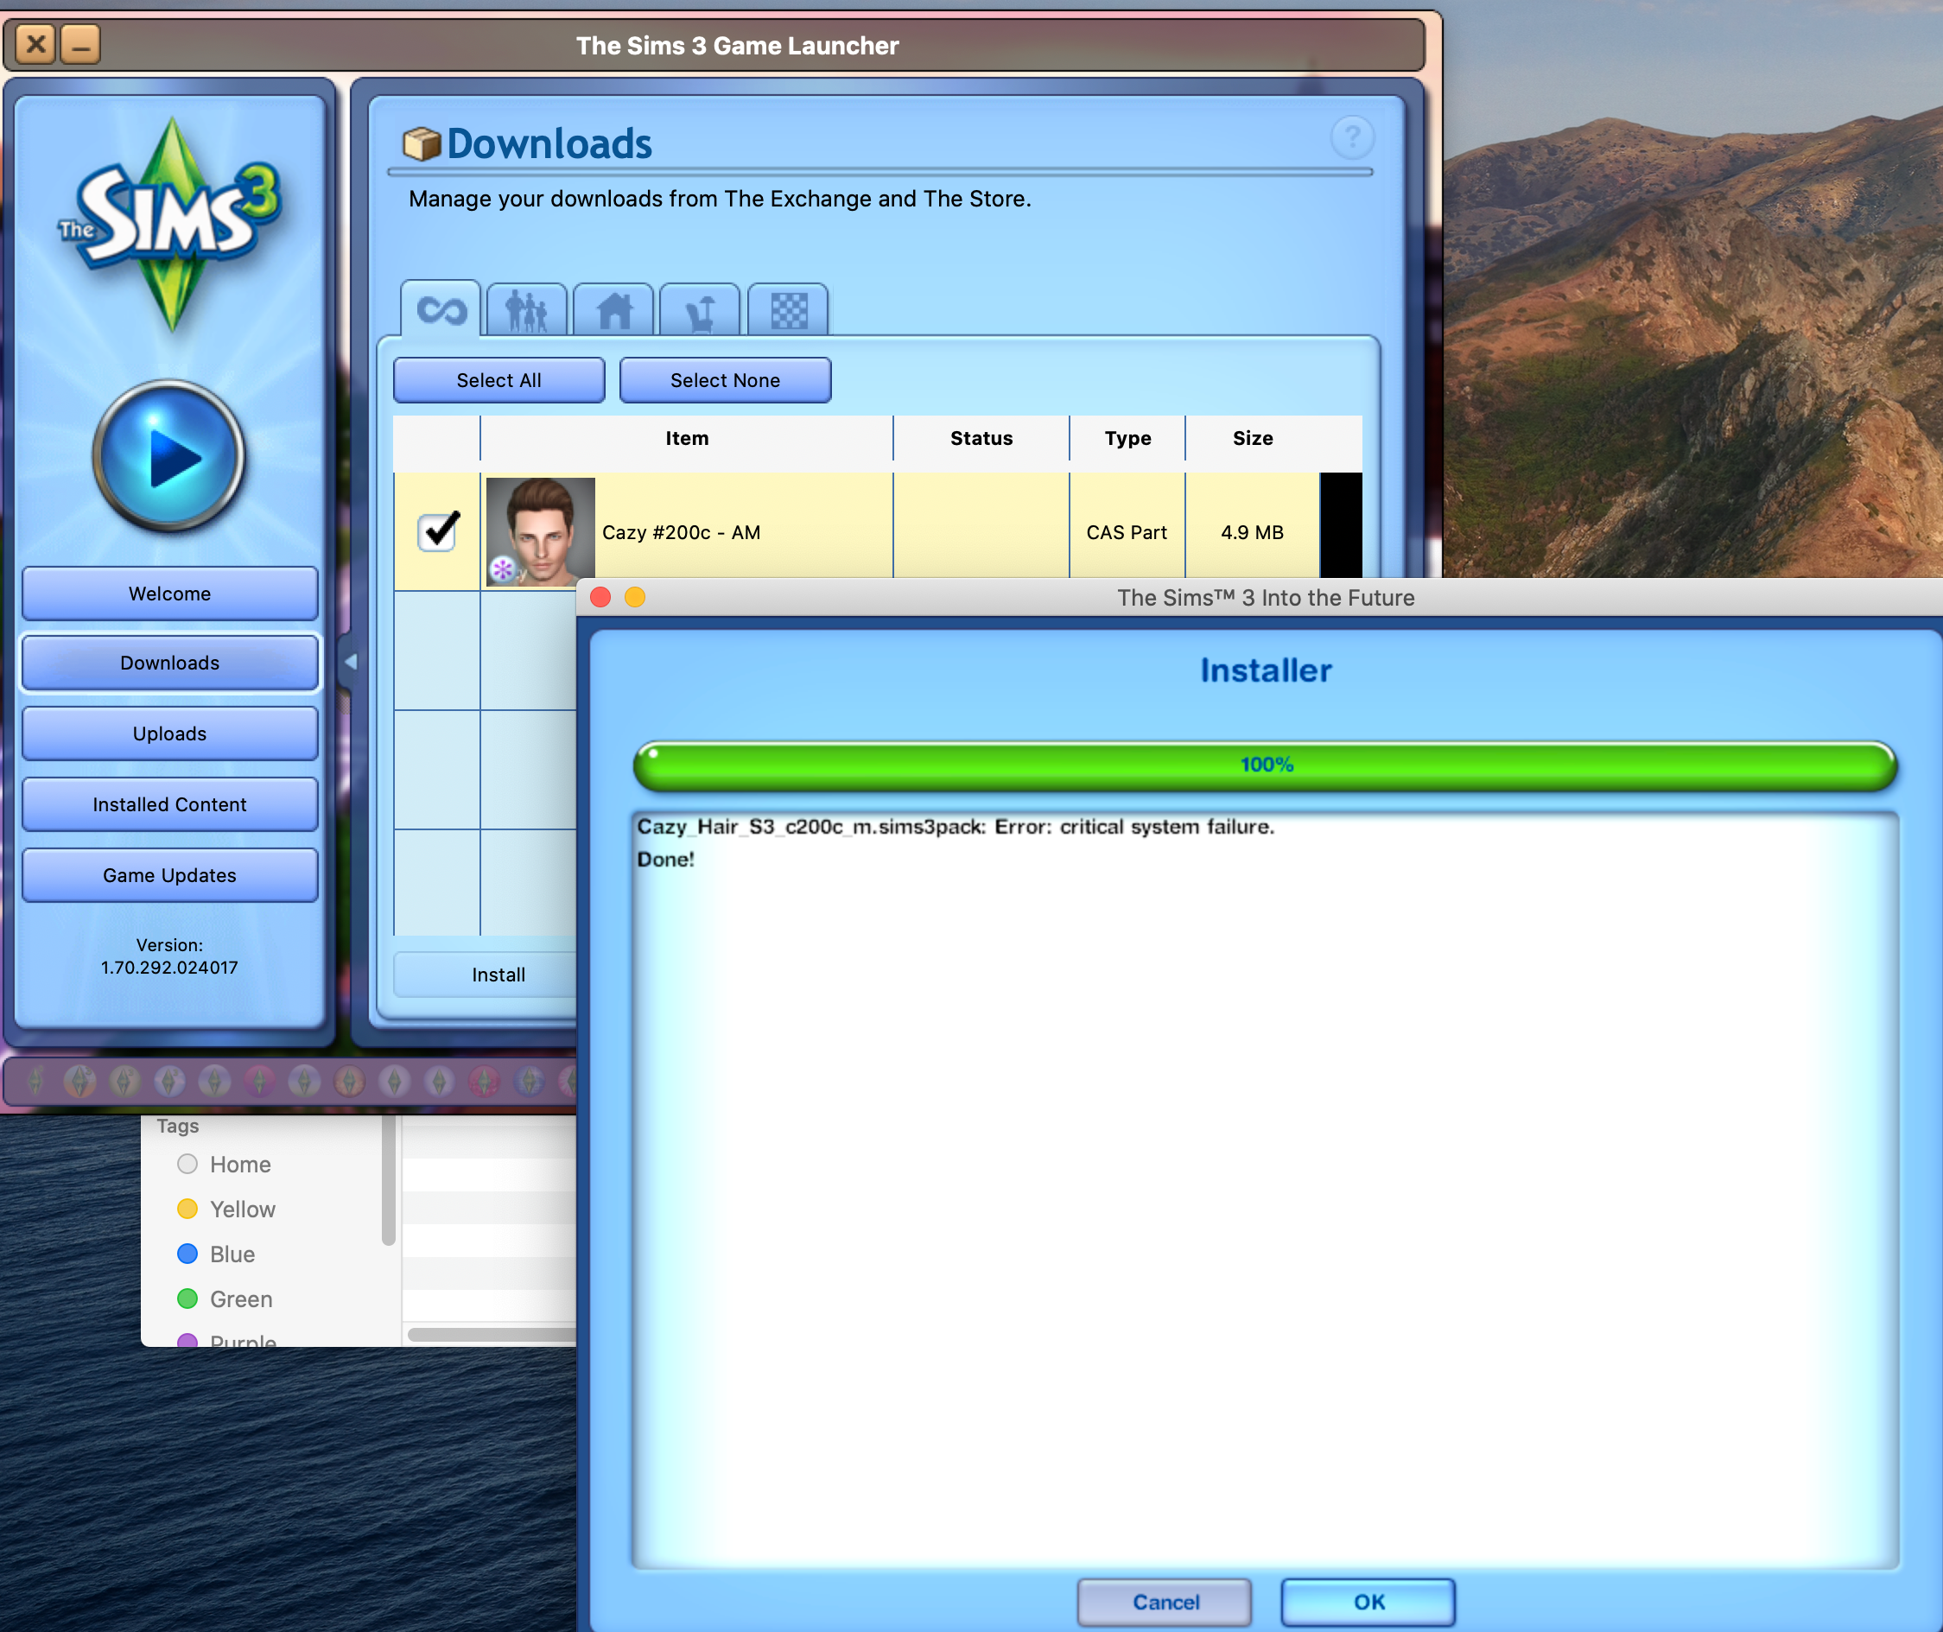The image size is (1943, 1632).
Task: Go to the Game Updates section
Action: click(x=169, y=875)
